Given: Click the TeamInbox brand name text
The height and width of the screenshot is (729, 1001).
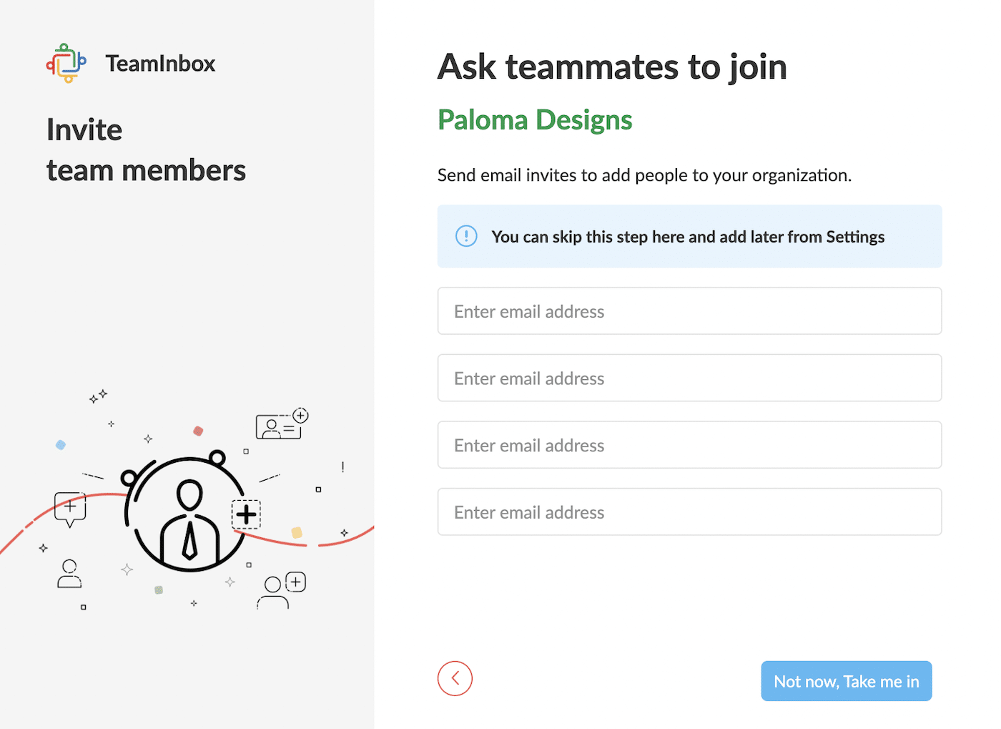Looking at the screenshot, I should [160, 63].
